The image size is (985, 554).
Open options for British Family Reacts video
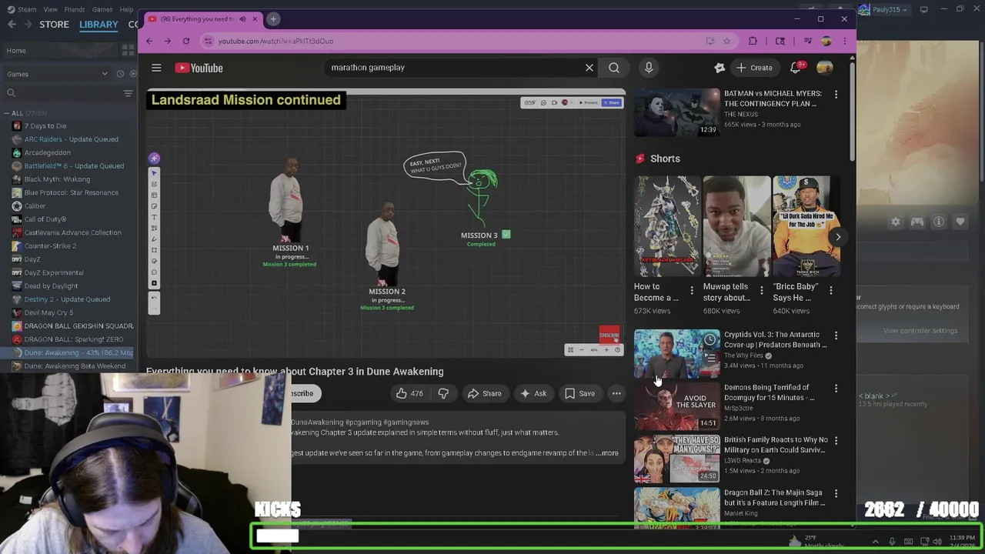[836, 441]
